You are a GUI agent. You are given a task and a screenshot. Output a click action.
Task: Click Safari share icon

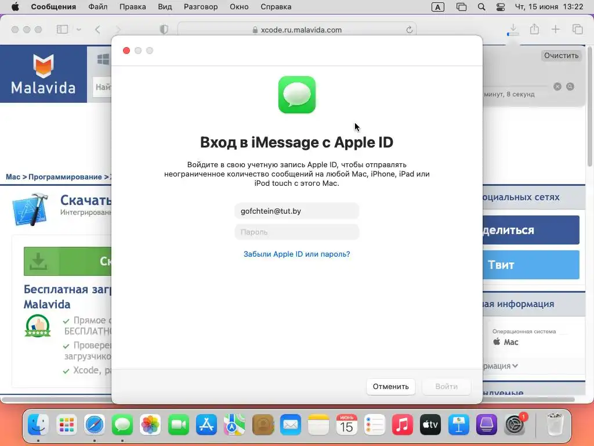pos(534,29)
